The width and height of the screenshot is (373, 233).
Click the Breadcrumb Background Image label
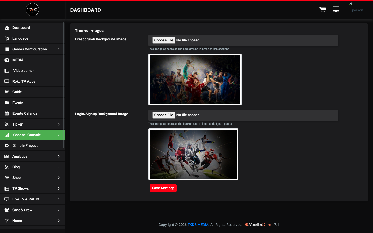[x=101, y=39]
